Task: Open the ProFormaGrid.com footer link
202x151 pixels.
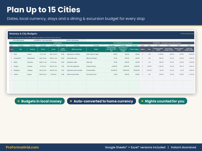Action: coord(22,147)
